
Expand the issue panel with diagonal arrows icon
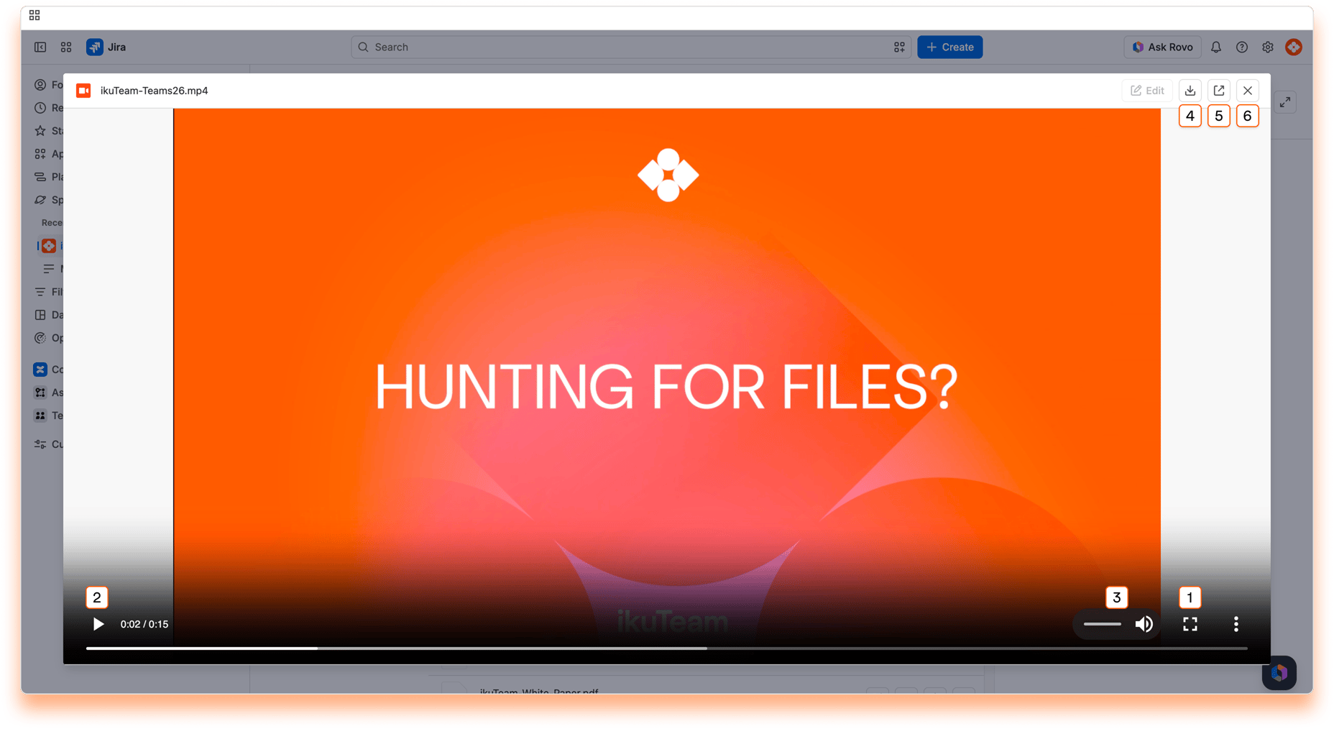pyautogui.click(x=1286, y=102)
